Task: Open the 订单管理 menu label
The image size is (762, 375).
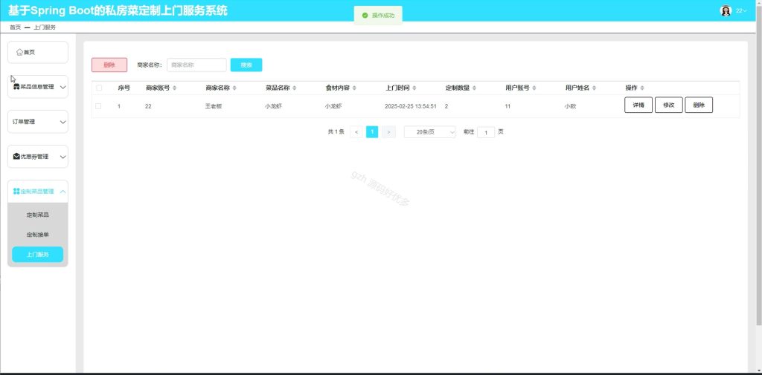Action: (24, 122)
